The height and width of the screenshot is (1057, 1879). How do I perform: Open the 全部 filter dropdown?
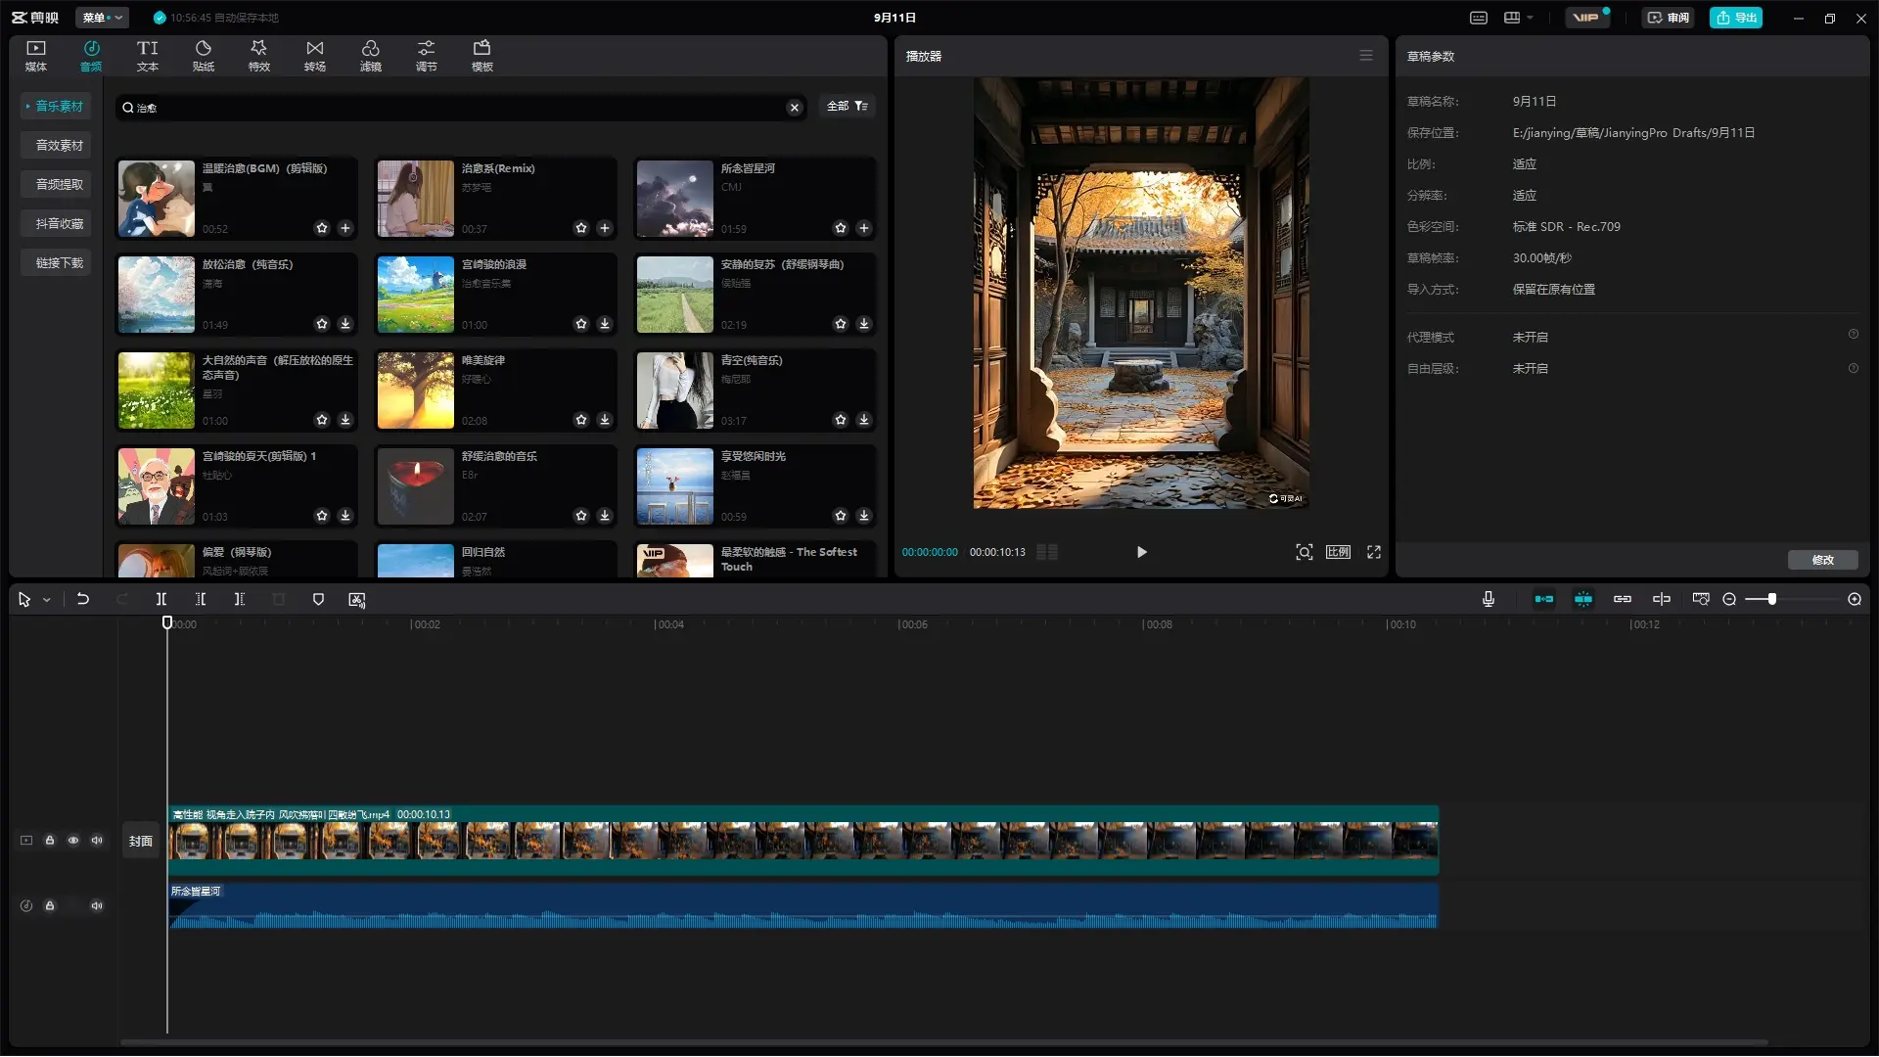(847, 106)
